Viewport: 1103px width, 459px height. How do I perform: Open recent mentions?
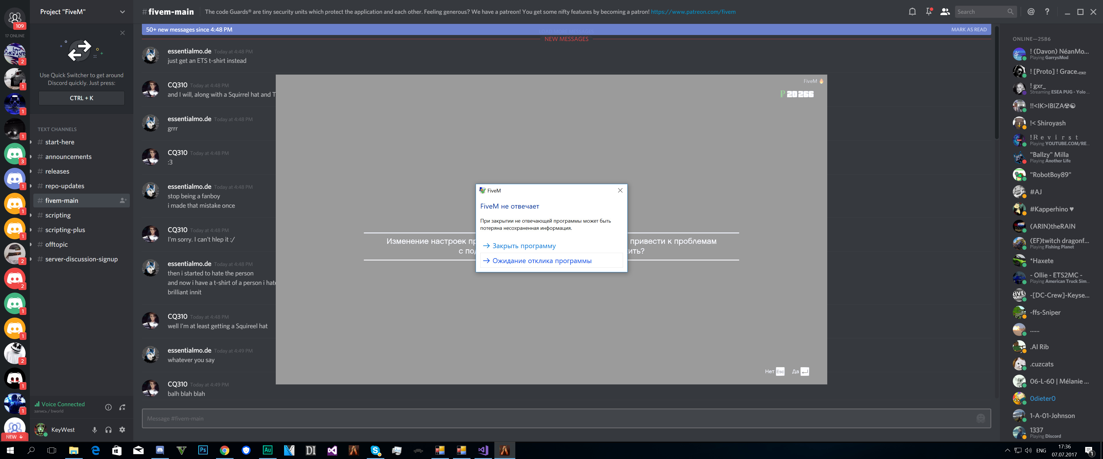(1031, 11)
